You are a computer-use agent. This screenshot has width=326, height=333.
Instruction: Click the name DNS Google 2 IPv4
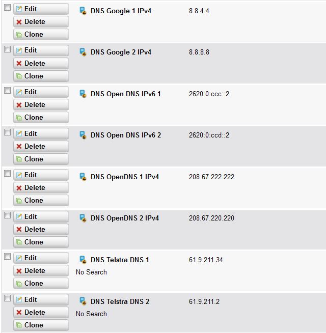[121, 52]
